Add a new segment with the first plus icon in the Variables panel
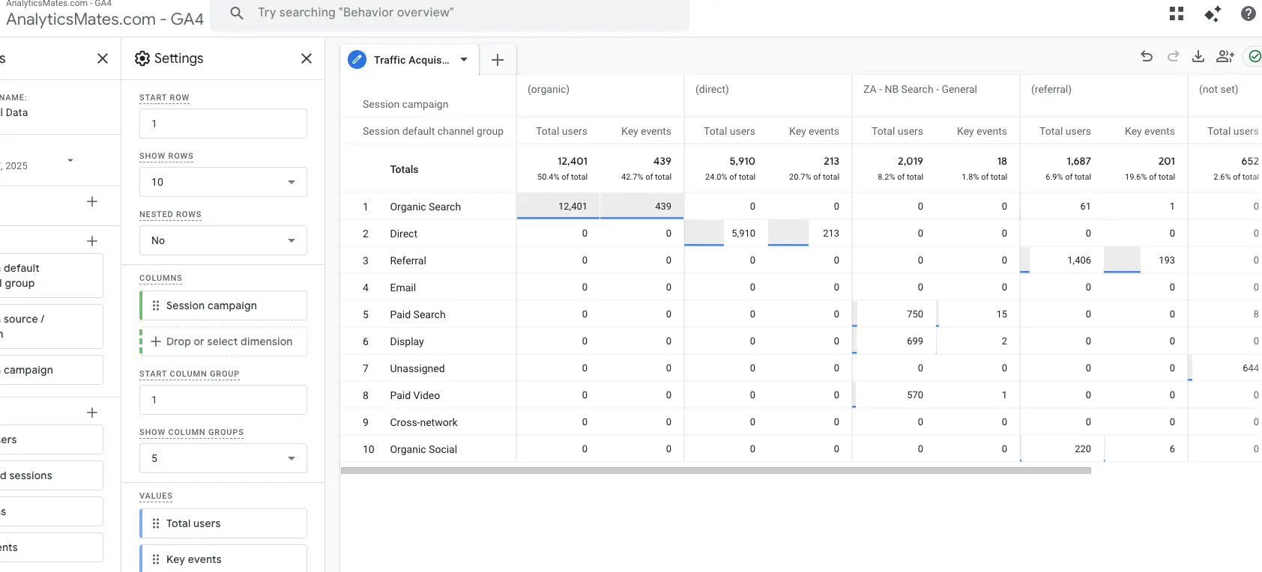This screenshot has height=572, width=1262. (x=92, y=201)
